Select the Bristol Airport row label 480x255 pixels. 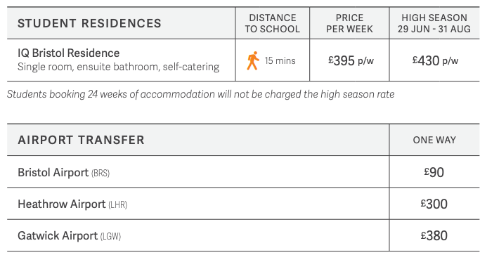pos(64,173)
